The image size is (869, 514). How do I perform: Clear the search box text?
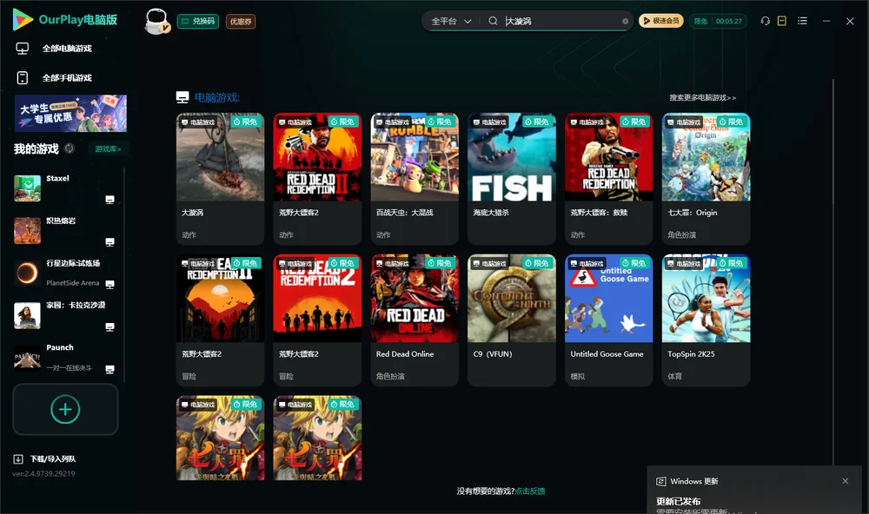pos(625,22)
